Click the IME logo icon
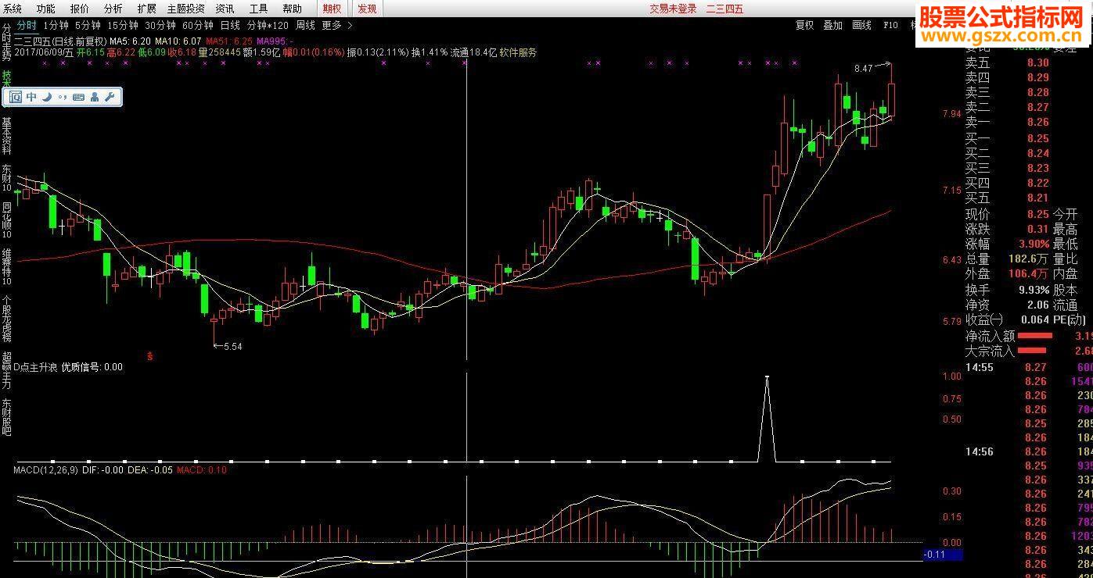 click(x=15, y=97)
